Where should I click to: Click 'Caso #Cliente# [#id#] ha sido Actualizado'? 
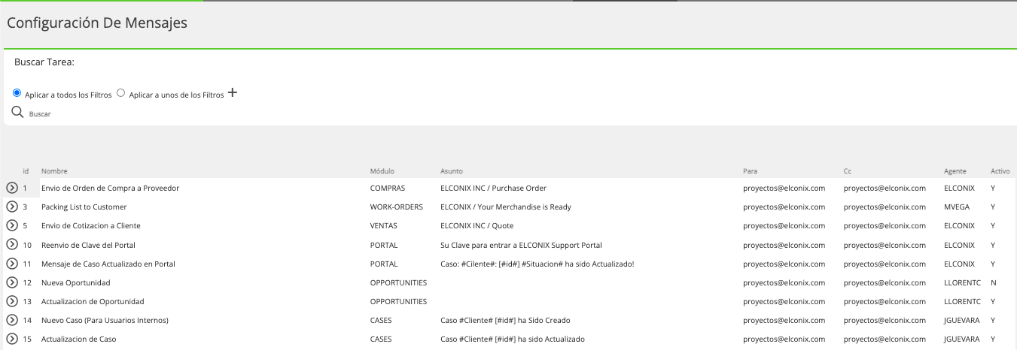[x=513, y=339]
